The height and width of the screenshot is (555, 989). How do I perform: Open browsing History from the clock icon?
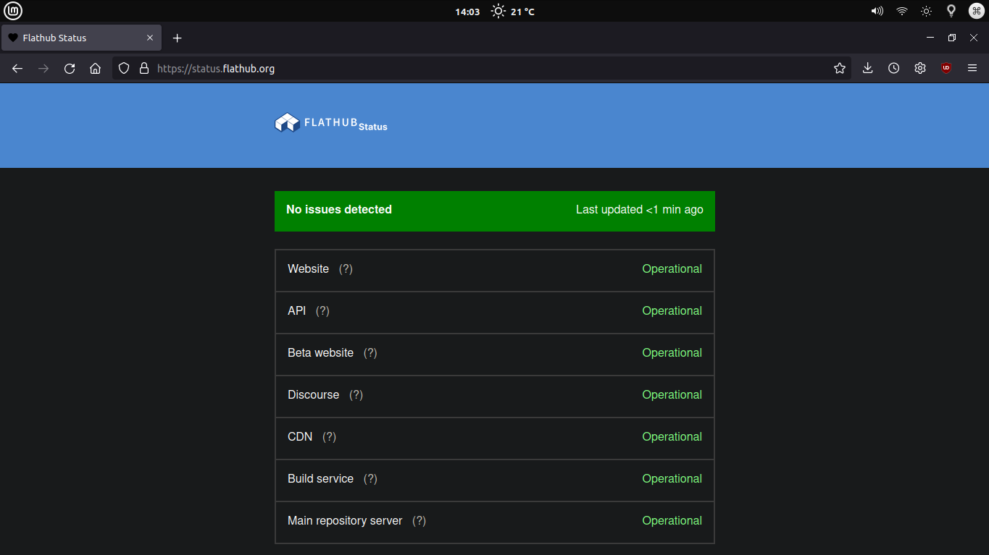coord(893,68)
